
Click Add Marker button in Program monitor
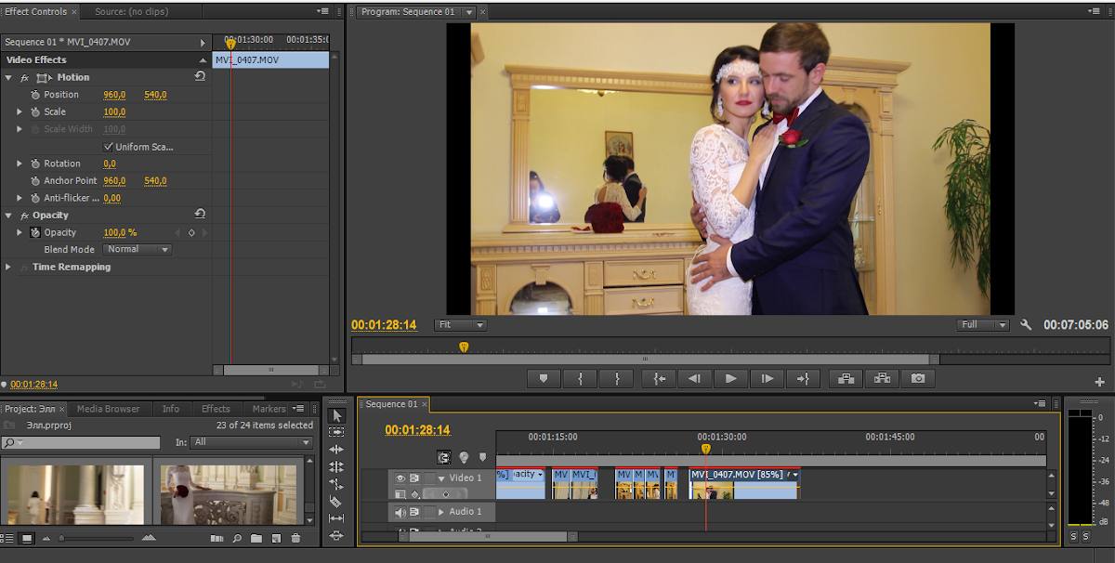point(544,378)
